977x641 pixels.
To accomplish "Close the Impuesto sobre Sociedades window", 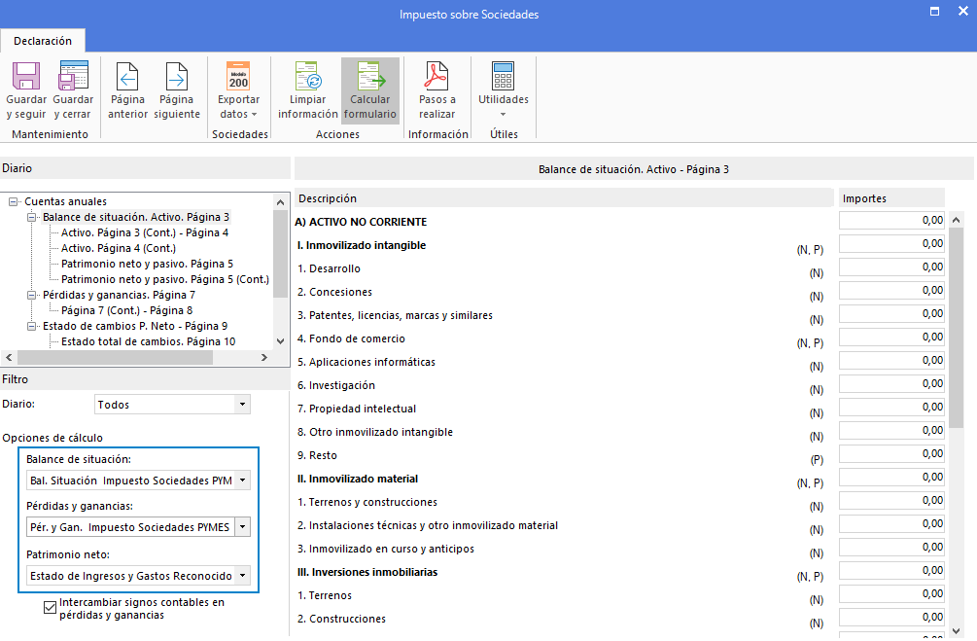I will click(x=962, y=12).
